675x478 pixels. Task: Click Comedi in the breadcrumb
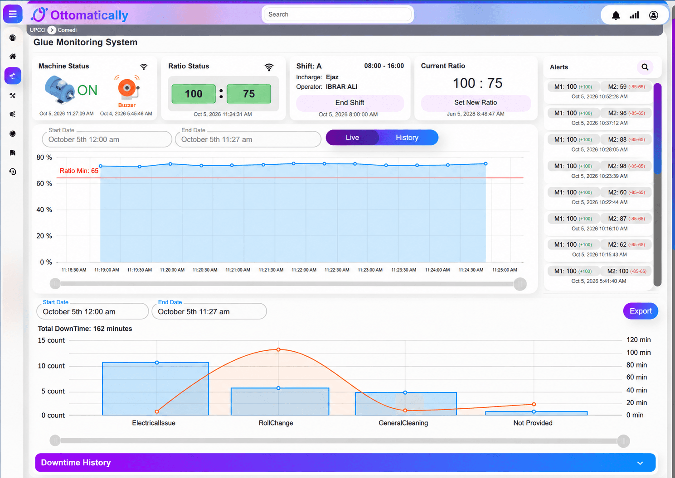pyautogui.click(x=67, y=30)
